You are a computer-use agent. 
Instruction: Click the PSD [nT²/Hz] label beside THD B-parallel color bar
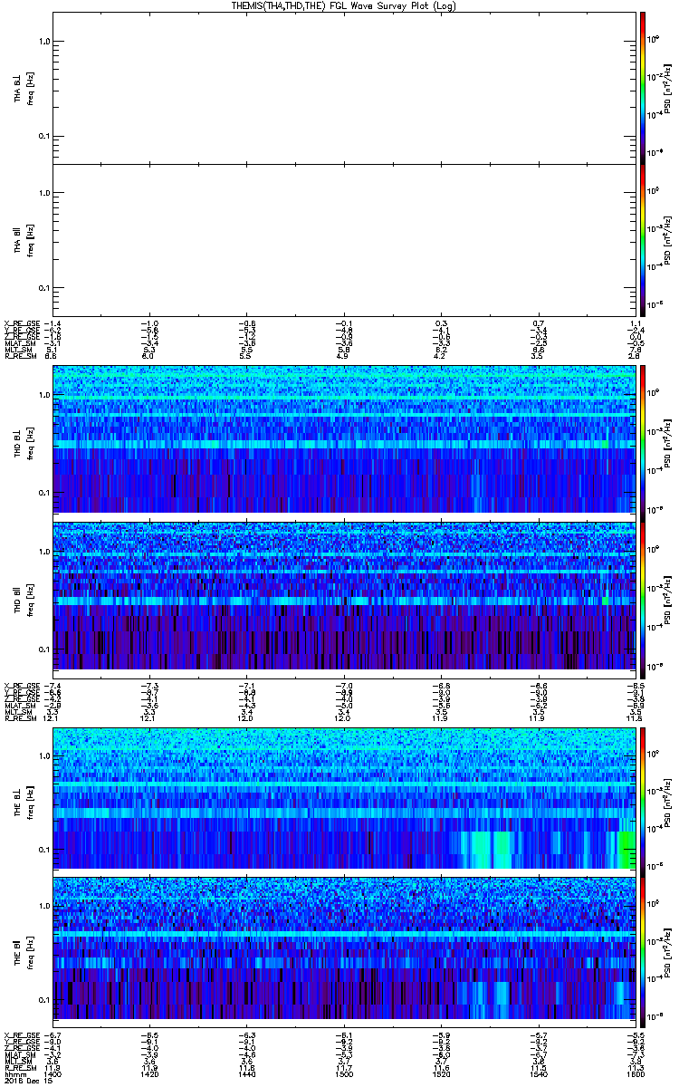pyautogui.click(x=669, y=595)
